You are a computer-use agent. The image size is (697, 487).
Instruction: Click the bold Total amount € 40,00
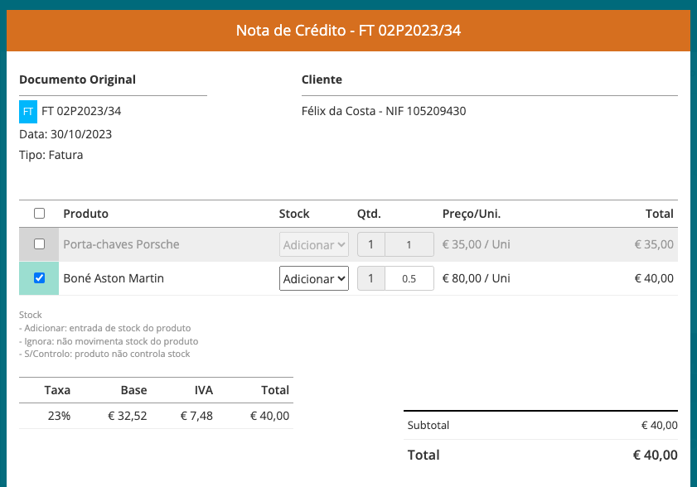coord(655,455)
